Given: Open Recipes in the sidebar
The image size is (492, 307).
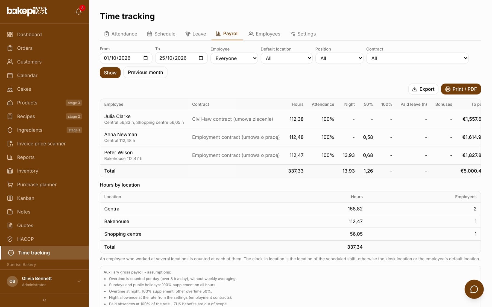Looking at the screenshot, I should pos(44,116).
